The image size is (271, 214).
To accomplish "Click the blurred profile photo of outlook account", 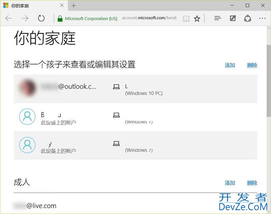I will (x=27, y=87).
